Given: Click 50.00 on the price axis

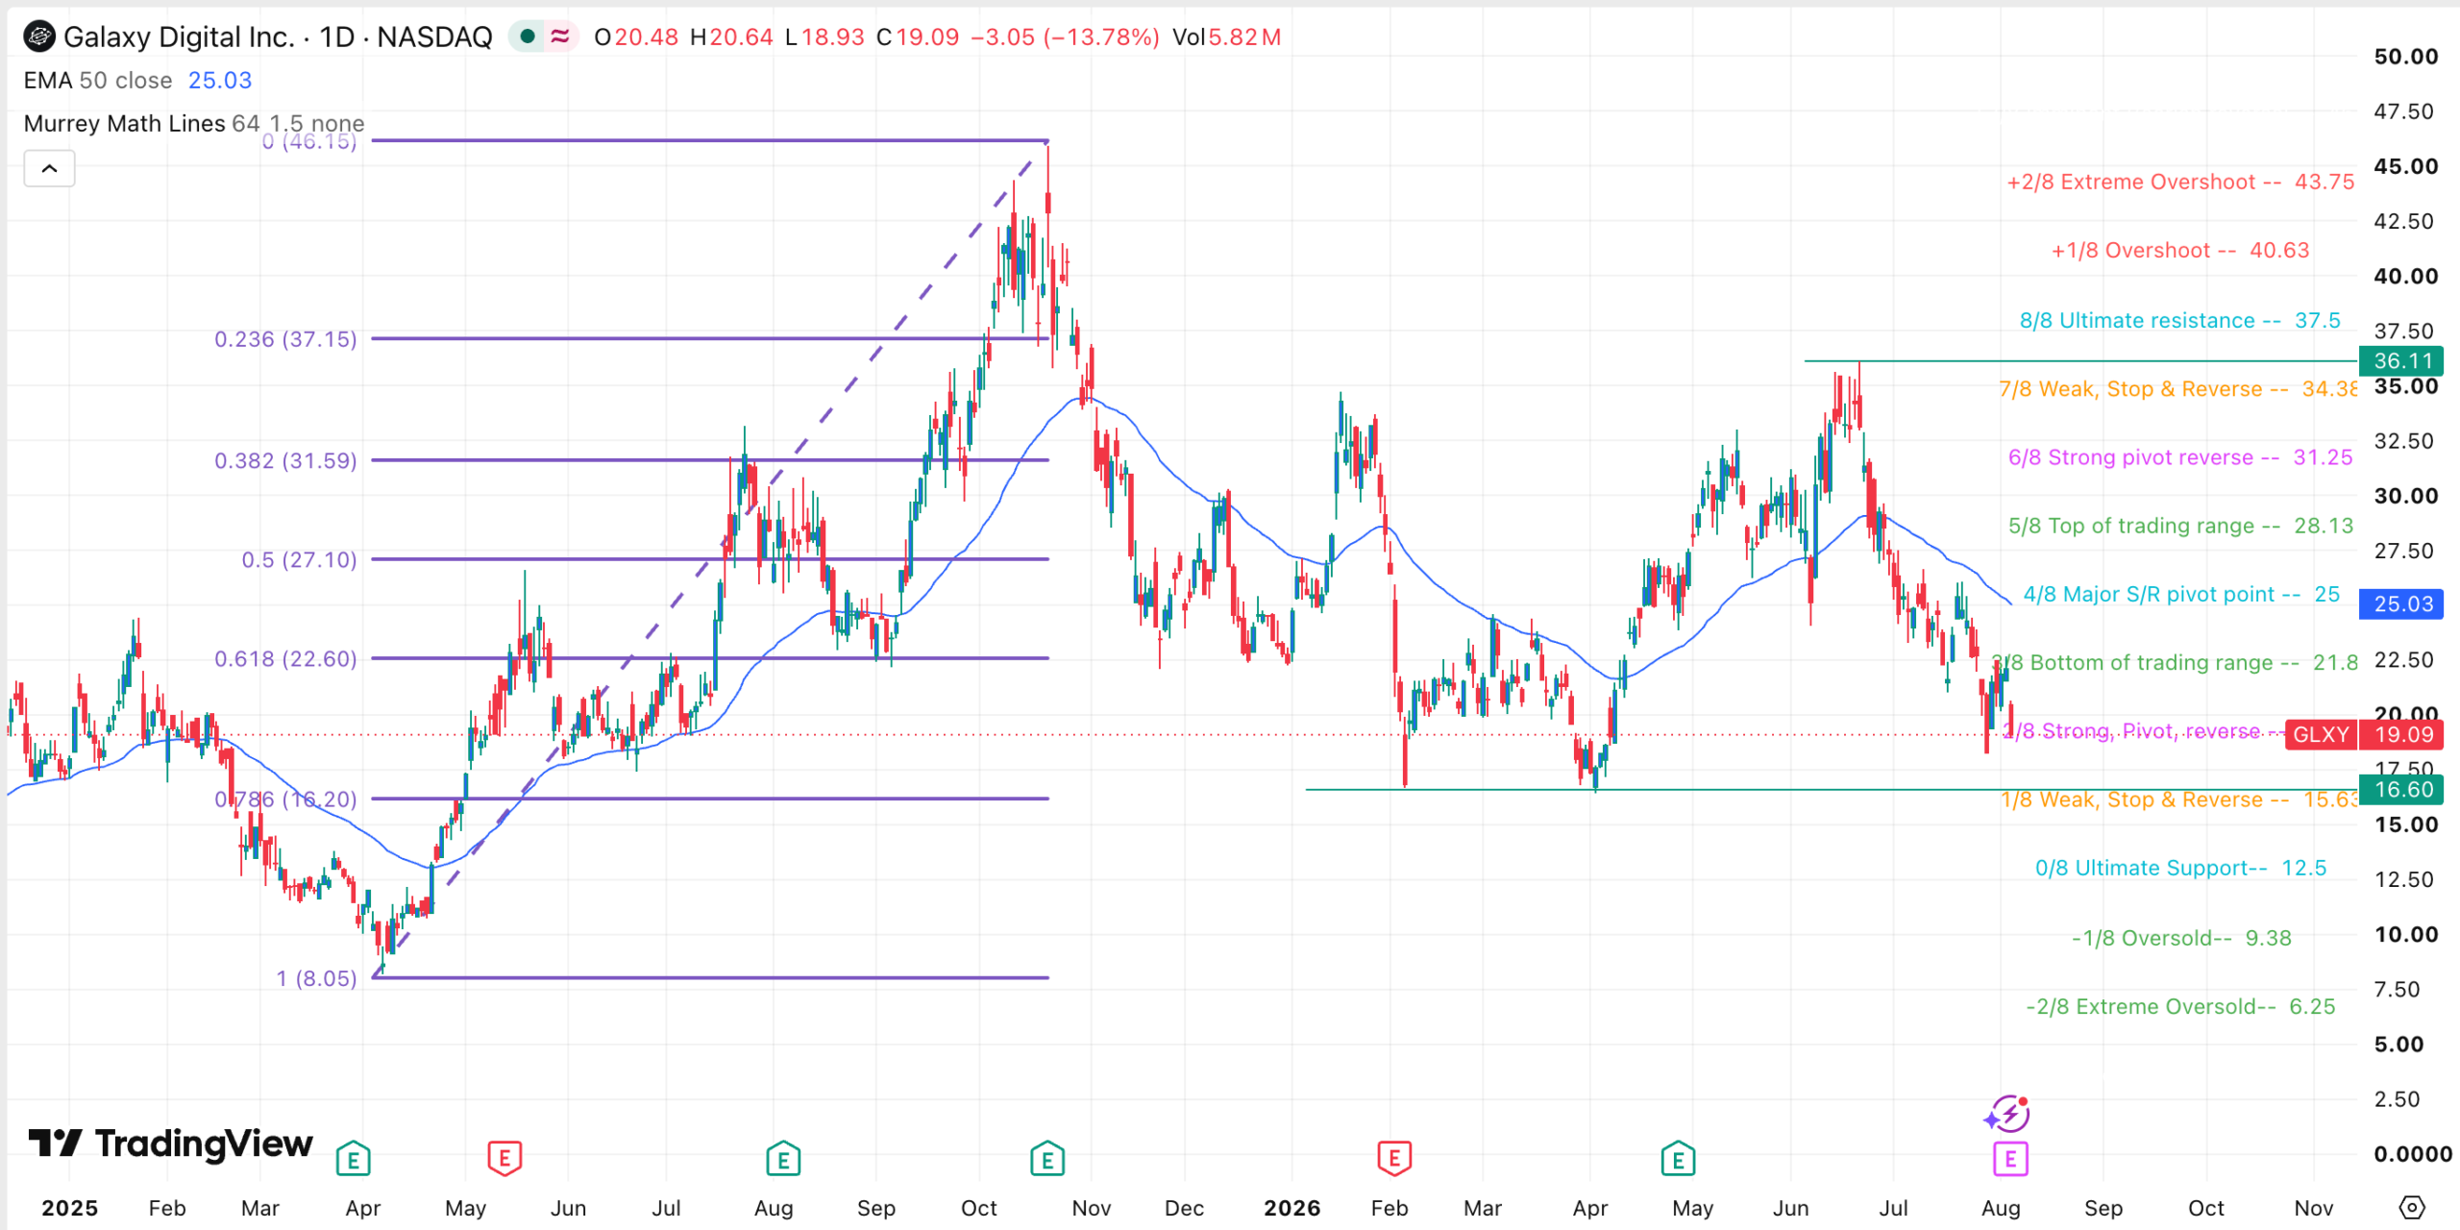Looking at the screenshot, I should coord(2405,57).
